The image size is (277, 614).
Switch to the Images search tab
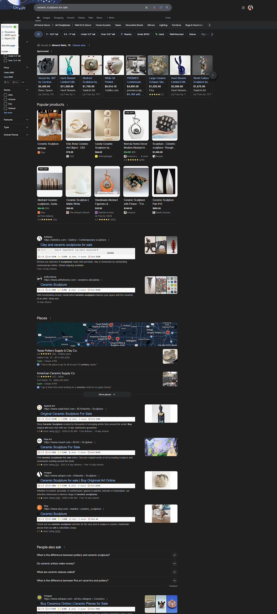point(46,18)
